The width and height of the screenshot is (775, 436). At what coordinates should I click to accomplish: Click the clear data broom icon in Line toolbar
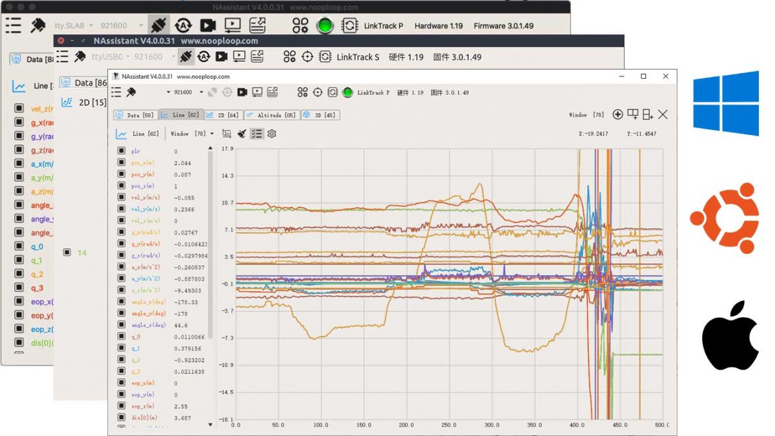[241, 134]
